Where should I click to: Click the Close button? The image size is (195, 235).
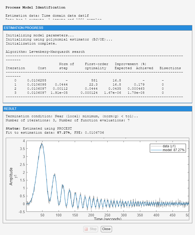106,229
